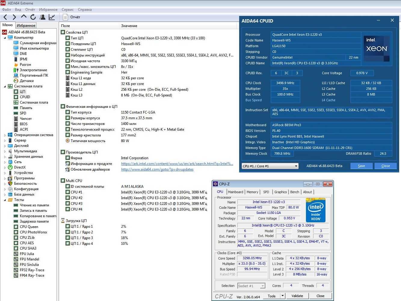Select the Тип ЦП row
This screenshot has height=301, width=401.
147,38
